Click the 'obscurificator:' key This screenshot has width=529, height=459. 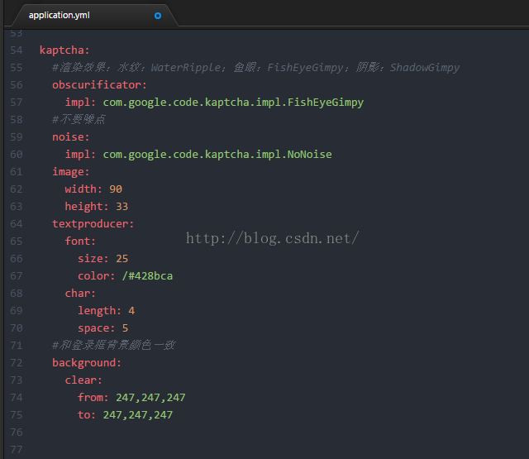click(99, 85)
